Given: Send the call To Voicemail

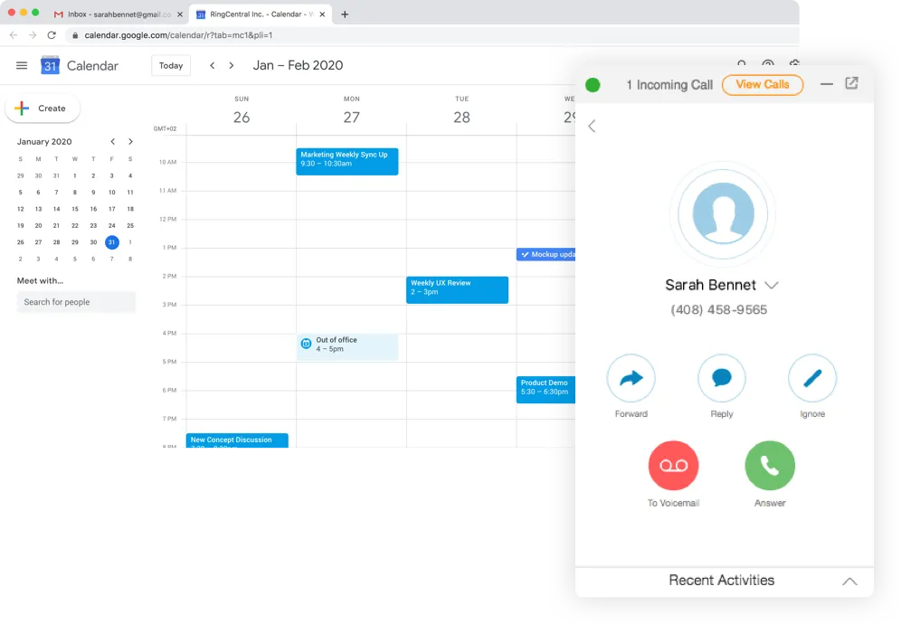Looking at the screenshot, I should (673, 465).
